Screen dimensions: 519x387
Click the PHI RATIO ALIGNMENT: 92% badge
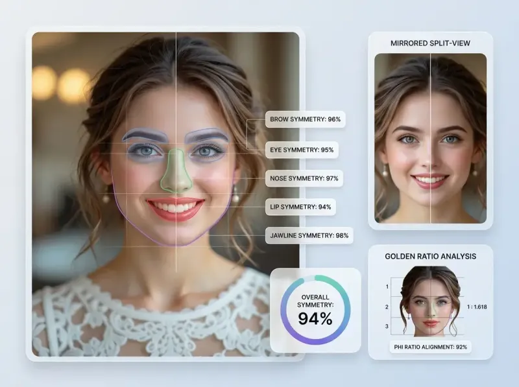click(430, 347)
